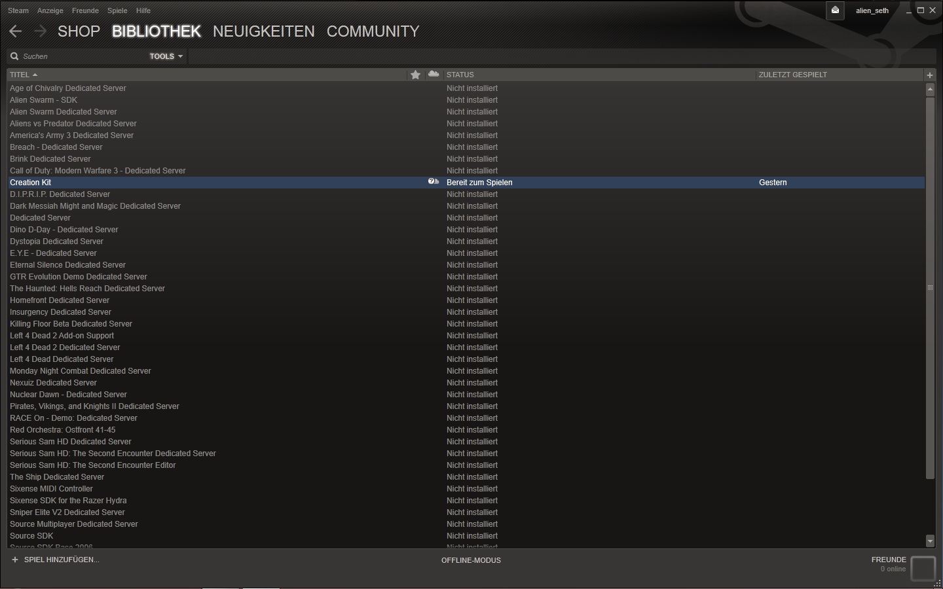
Task: Click in the Suchen search field
Action: [x=82, y=56]
